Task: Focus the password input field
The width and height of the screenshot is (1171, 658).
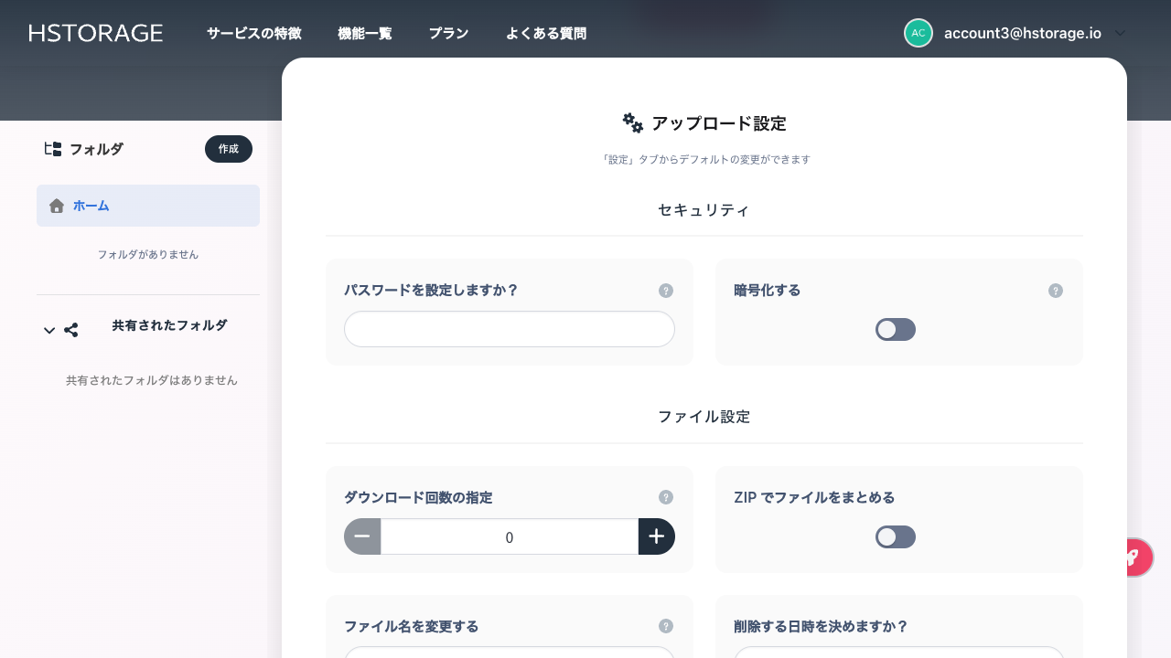Action: pyautogui.click(x=510, y=329)
